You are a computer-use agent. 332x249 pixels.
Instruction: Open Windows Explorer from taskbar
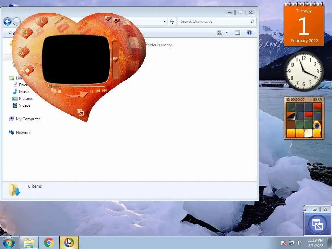(29, 243)
